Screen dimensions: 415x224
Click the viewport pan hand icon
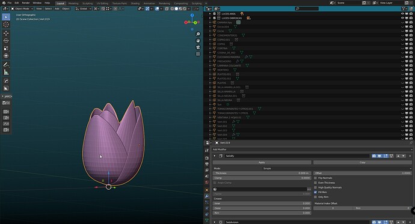pyautogui.click(x=198, y=41)
